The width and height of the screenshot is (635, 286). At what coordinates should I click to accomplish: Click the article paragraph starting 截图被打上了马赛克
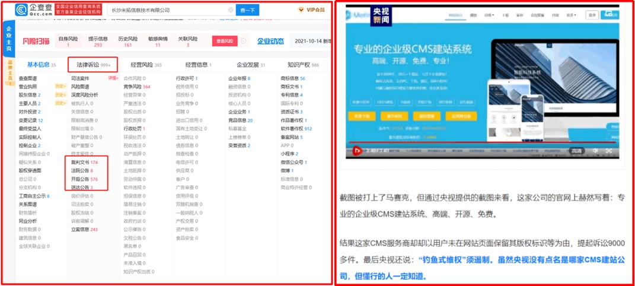[483, 206]
